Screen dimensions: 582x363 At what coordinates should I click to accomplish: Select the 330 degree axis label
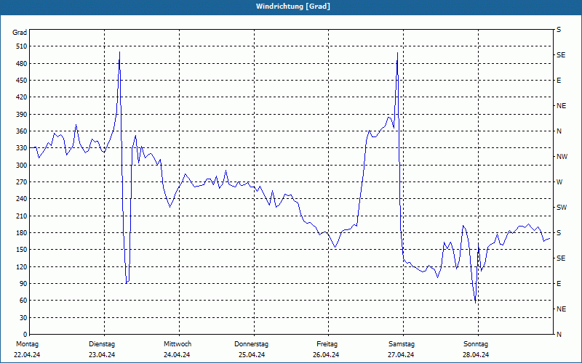pos(22,148)
